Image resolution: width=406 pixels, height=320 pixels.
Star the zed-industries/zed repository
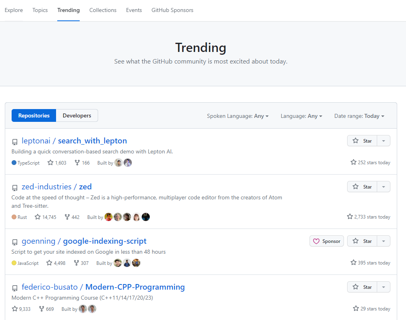click(x=362, y=187)
